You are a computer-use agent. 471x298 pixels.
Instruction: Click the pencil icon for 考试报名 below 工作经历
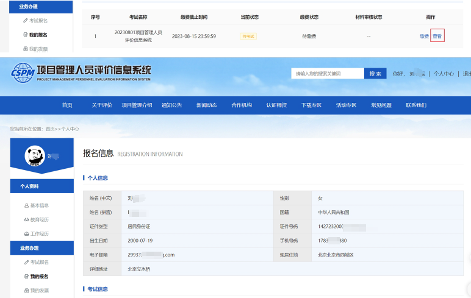coord(26,262)
